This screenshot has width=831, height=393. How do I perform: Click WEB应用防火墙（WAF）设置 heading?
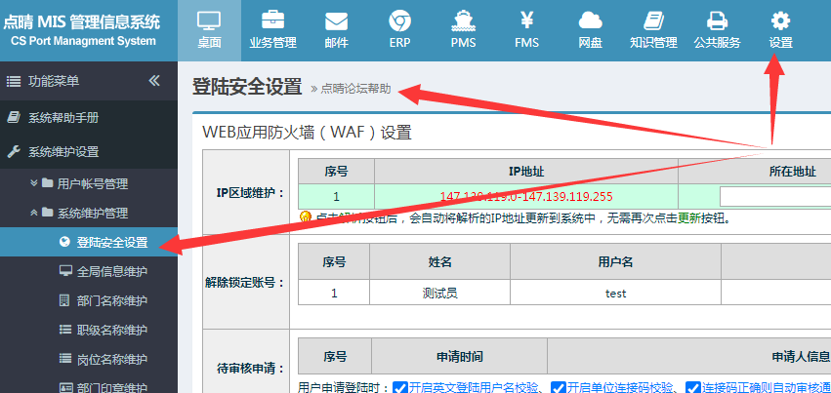coord(307,133)
